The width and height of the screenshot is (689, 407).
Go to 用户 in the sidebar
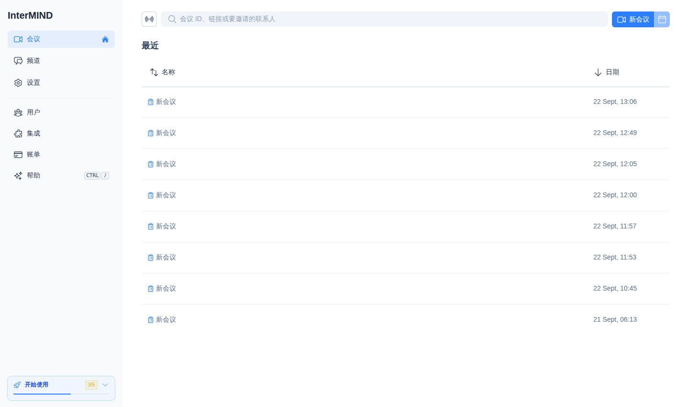tap(61, 113)
